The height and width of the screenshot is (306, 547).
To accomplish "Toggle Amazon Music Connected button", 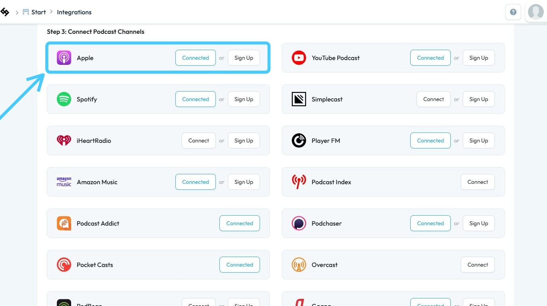I will 195,182.
